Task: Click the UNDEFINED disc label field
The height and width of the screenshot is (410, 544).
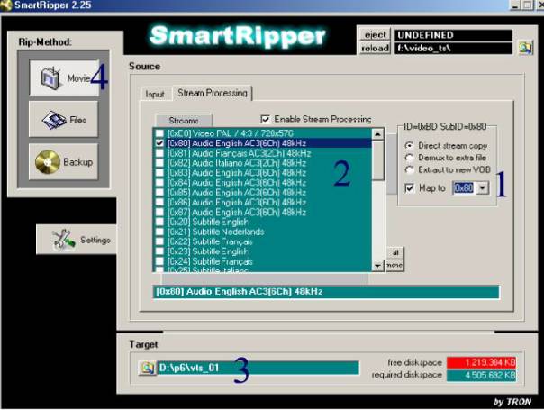Action: pyautogui.click(x=453, y=35)
